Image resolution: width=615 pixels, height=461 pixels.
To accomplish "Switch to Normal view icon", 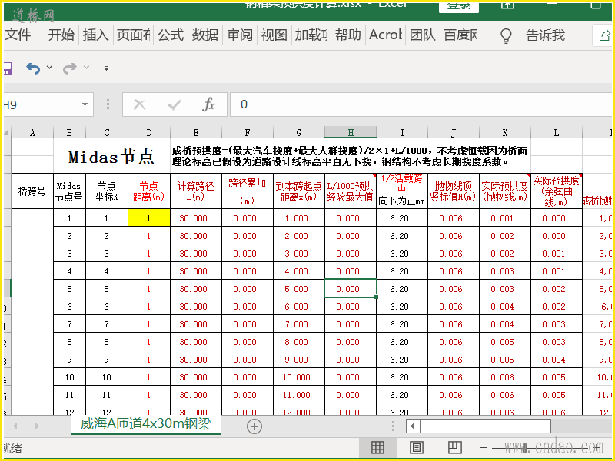I will point(377,447).
